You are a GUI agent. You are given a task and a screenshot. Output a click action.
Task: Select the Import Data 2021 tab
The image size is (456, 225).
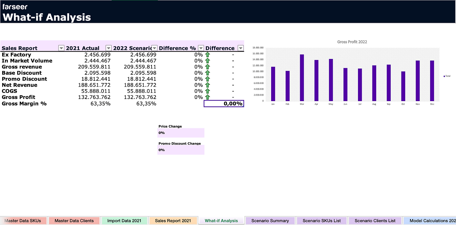(x=124, y=220)
